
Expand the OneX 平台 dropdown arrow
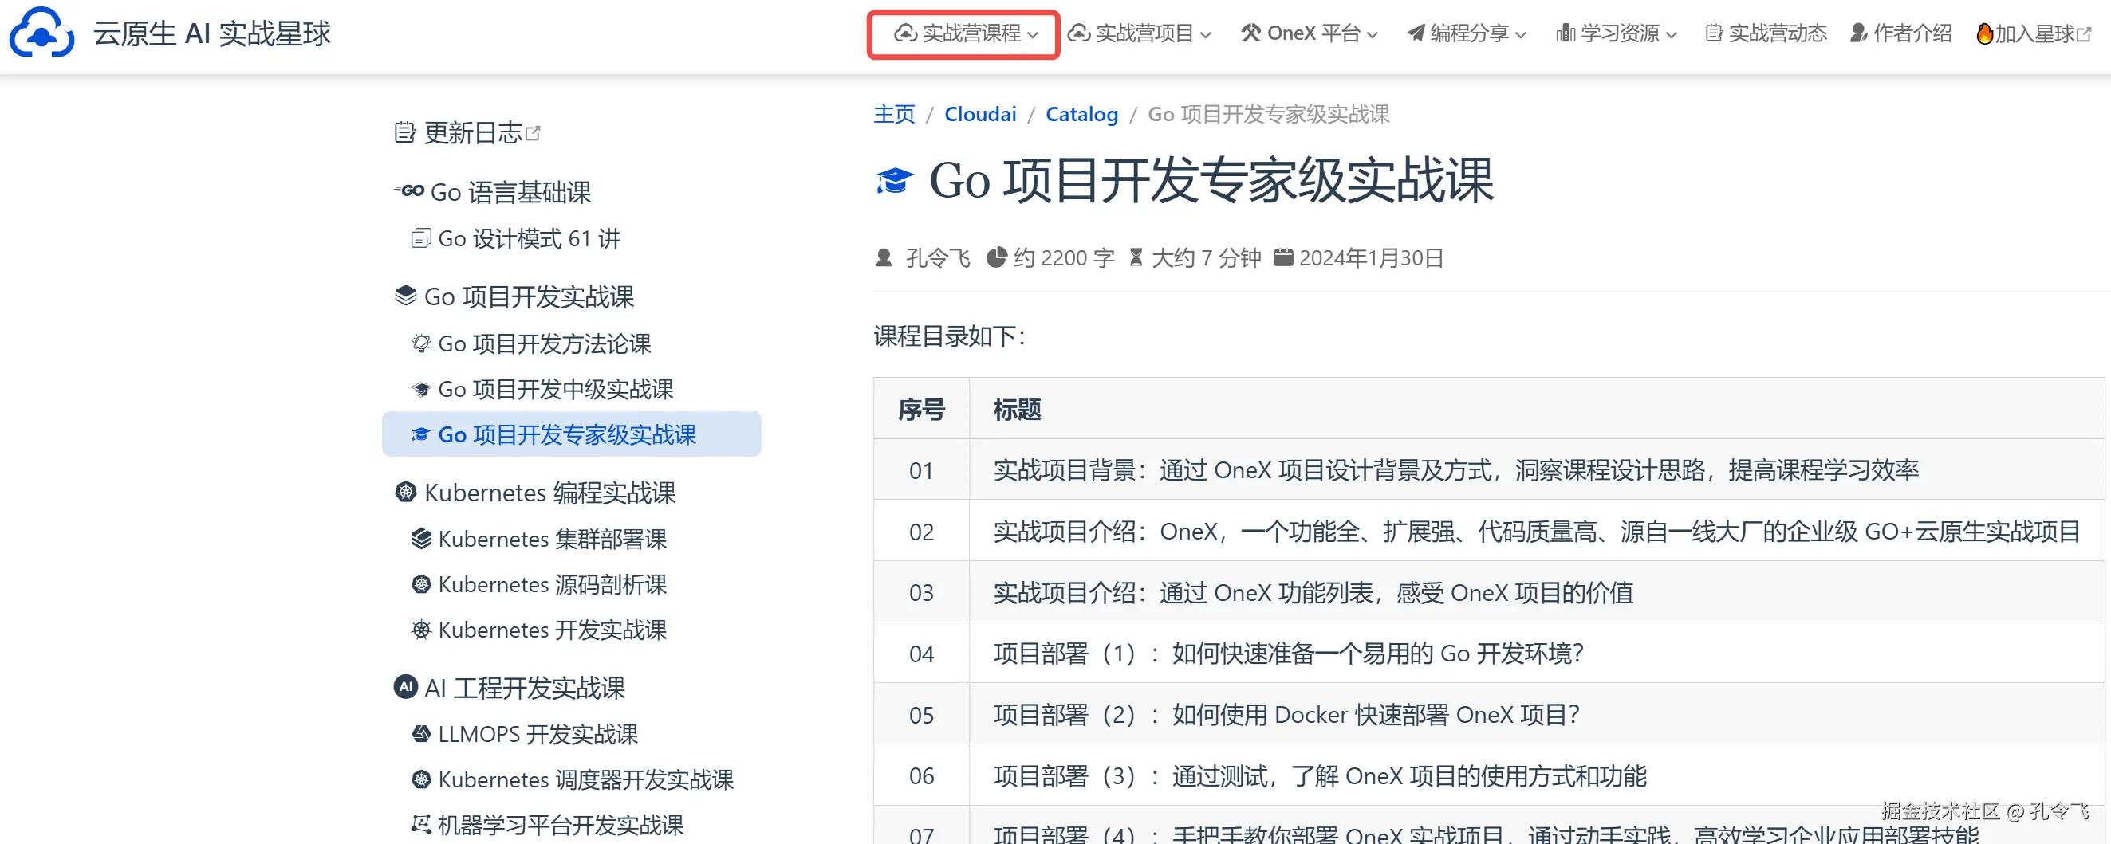(x=1372, y=35)
